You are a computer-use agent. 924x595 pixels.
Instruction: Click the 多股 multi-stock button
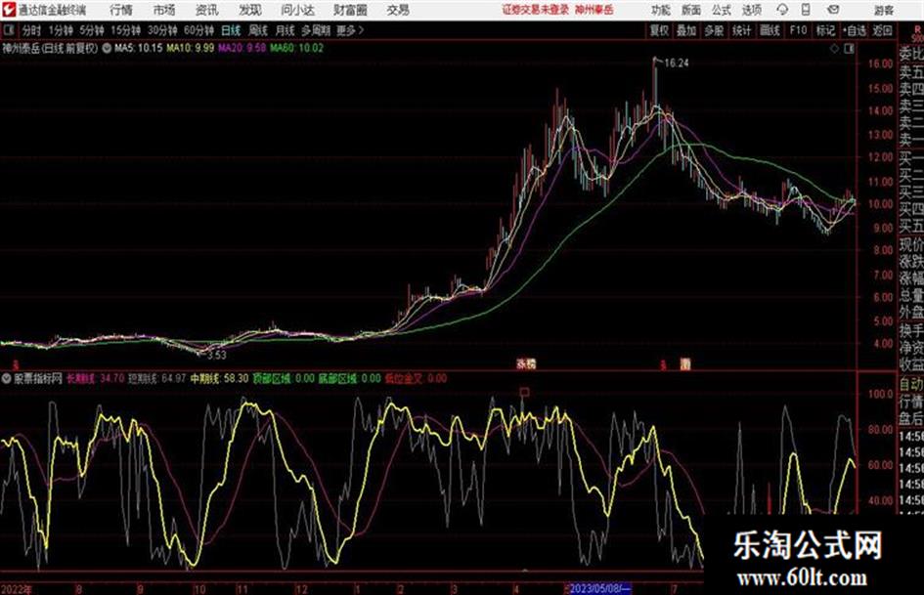click(x=714, y=30)
